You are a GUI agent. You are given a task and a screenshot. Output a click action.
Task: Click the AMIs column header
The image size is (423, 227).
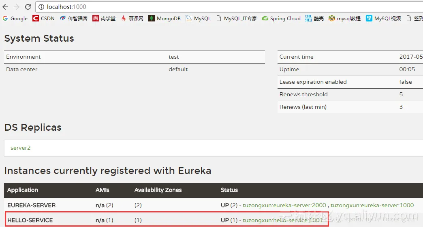[102, 190]
